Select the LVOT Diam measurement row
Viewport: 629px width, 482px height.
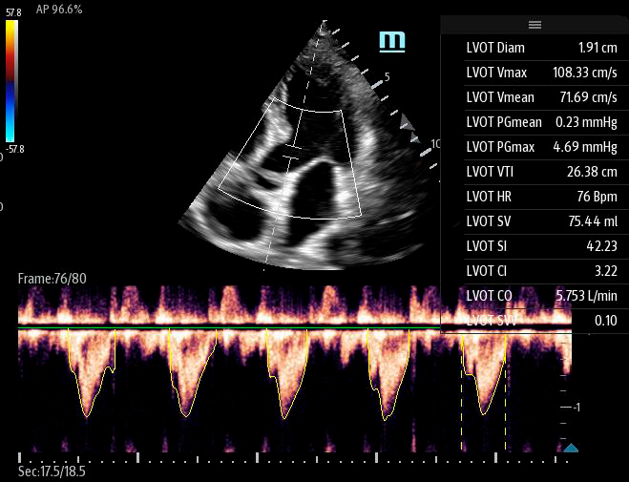(x=535, y=48)
